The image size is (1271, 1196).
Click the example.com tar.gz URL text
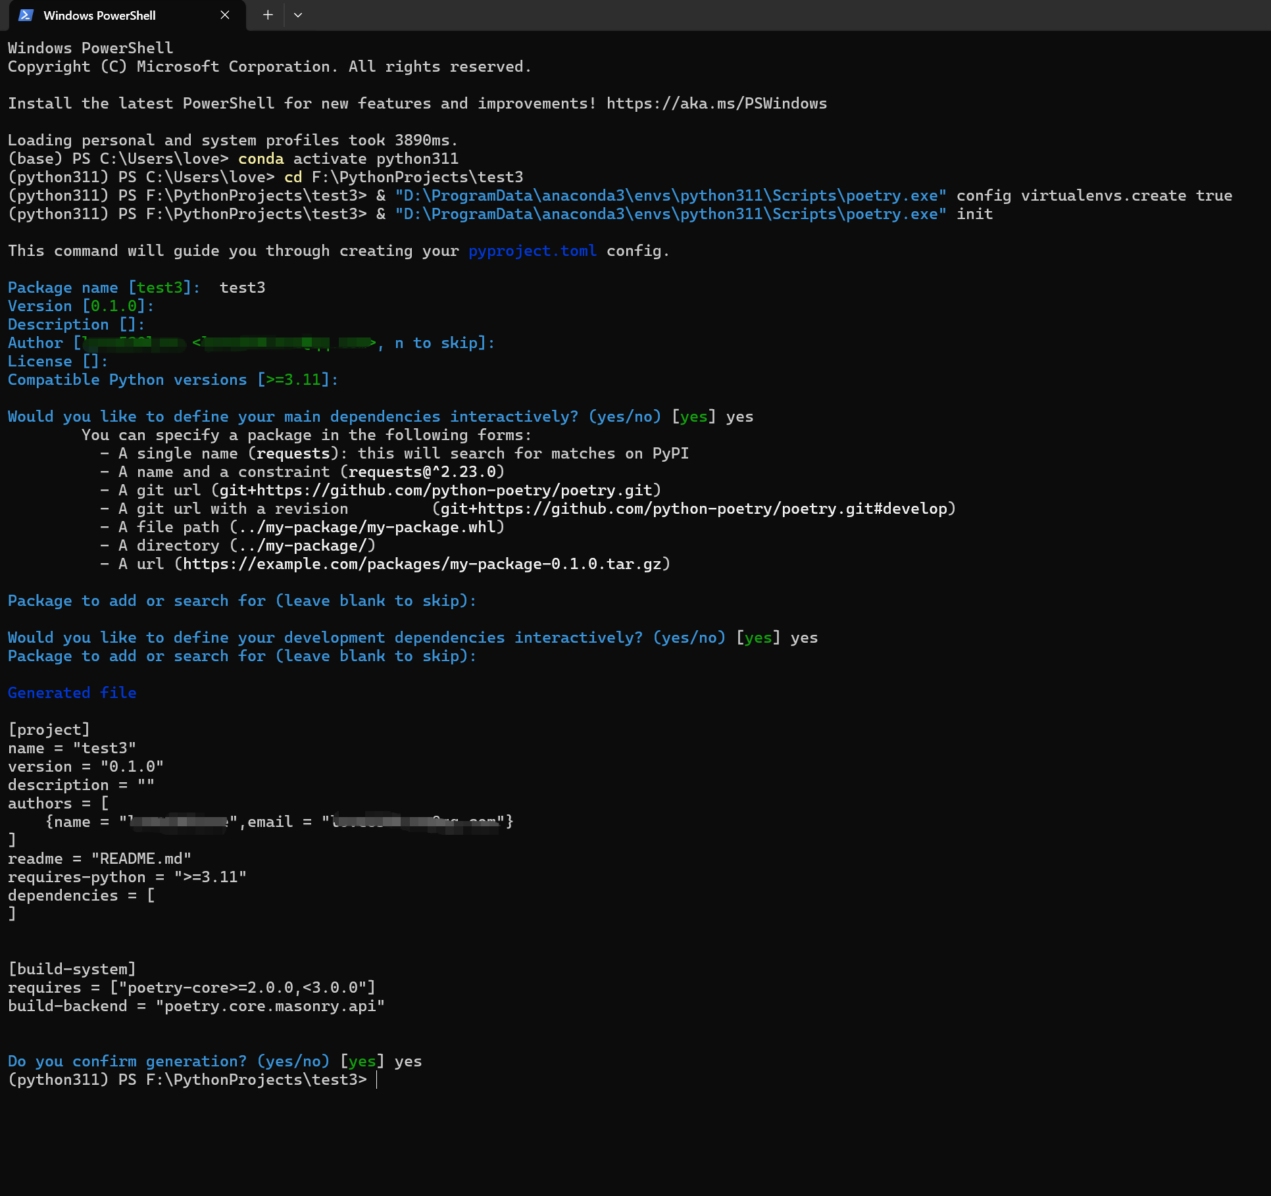[x=422, y=564]
